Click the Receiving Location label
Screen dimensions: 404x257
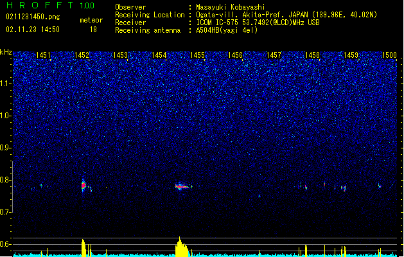(x=150, y=15)
